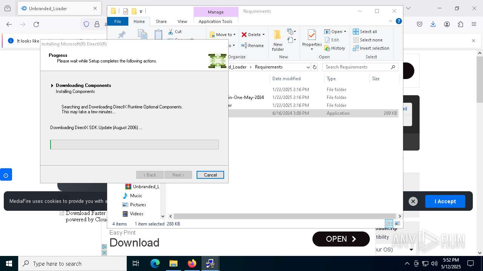Image resolution: width=483 pixels, height=271 pixels.
Task: Click the Search Requirements field
Action: point(360,67)
